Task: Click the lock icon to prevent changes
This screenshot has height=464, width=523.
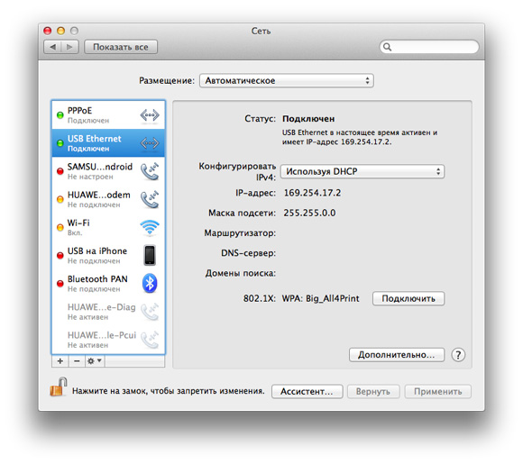Action: [59, 387]
